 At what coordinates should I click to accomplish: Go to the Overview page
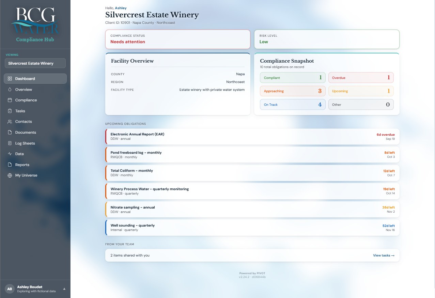point(35,89)
